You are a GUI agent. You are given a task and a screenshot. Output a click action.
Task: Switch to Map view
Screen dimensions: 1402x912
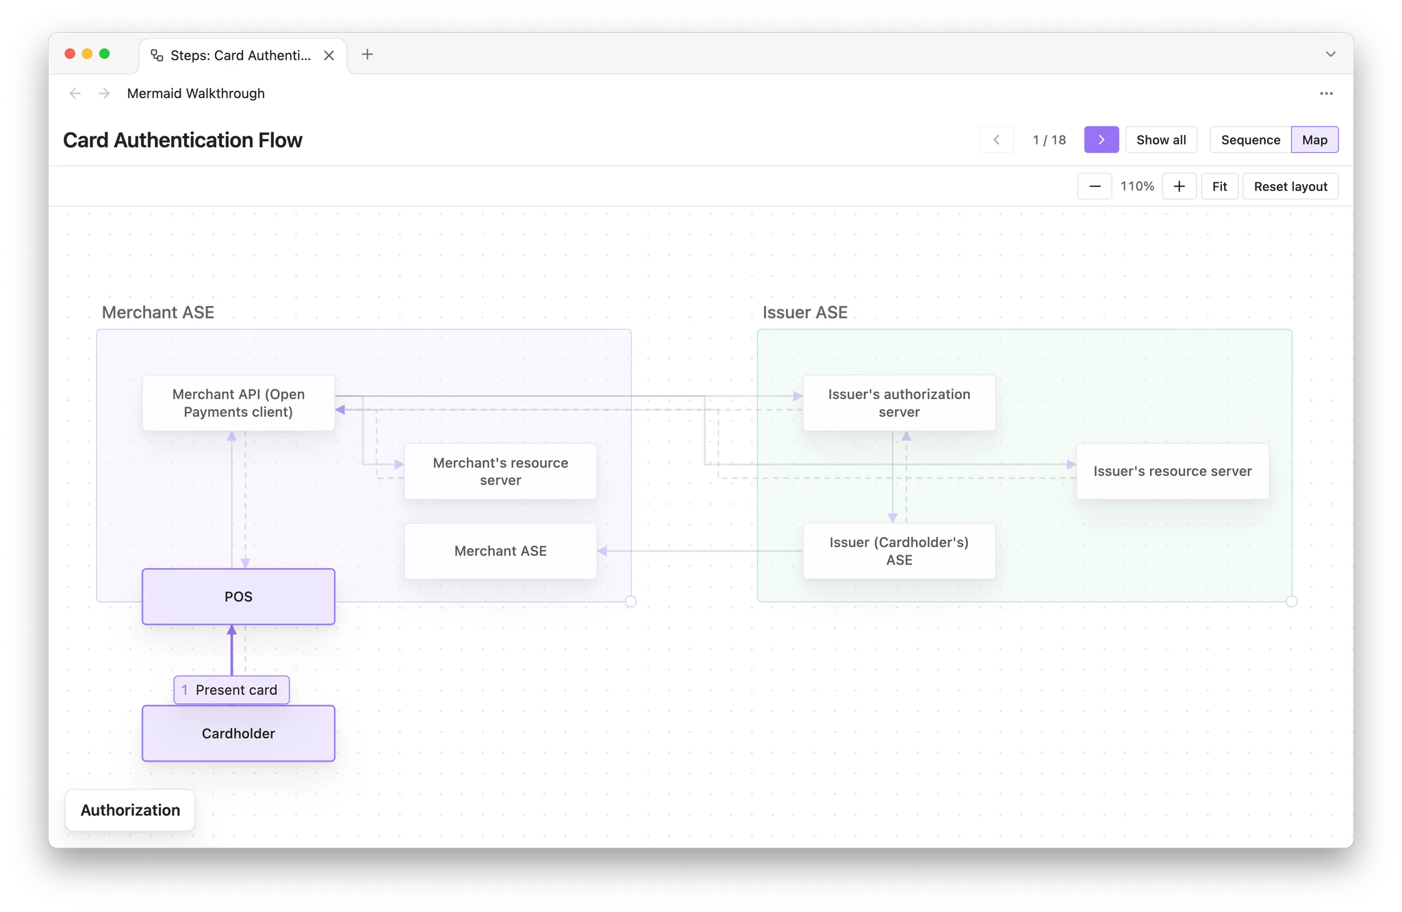click(1314, 140)
